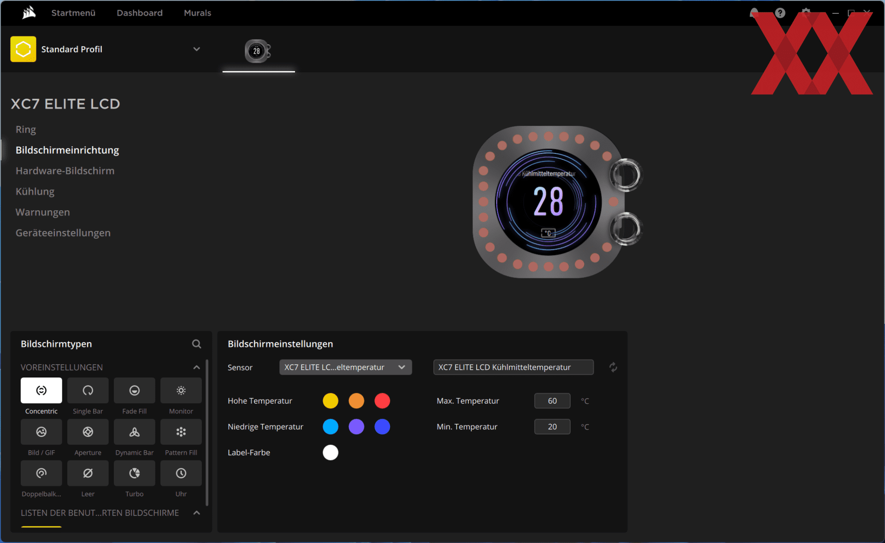Select the Fade Fill screen type
885x543 pixels.
click(134, 390)
